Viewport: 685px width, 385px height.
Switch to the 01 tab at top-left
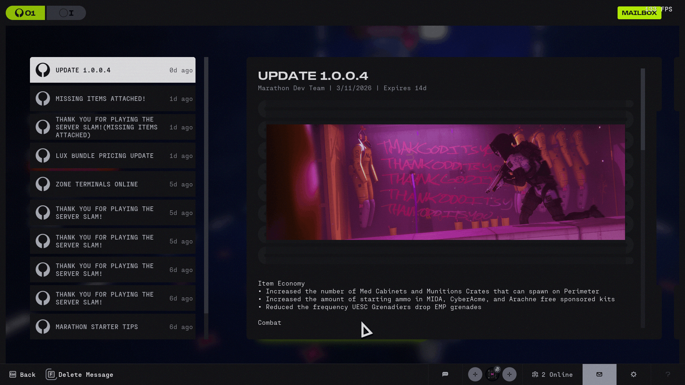click(25, 13)
